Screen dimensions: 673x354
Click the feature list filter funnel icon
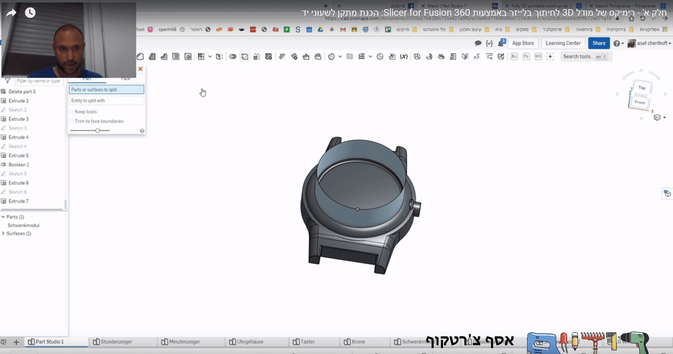coord(7,81)
